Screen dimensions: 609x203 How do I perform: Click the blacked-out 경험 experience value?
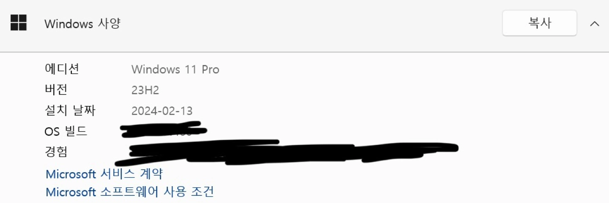(x=287, y=152)
